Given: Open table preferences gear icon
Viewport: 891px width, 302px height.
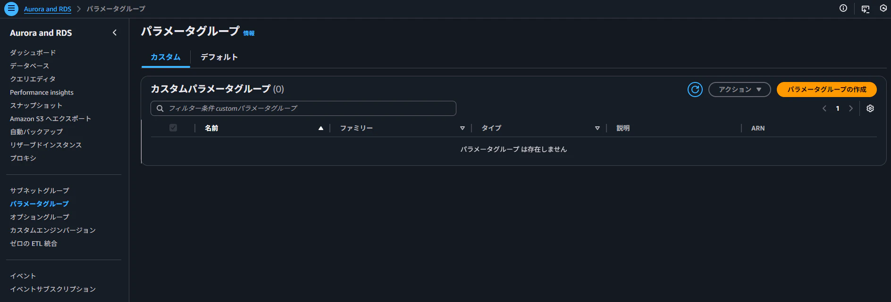Looking at the screenshot, I should tap(870, 108).
